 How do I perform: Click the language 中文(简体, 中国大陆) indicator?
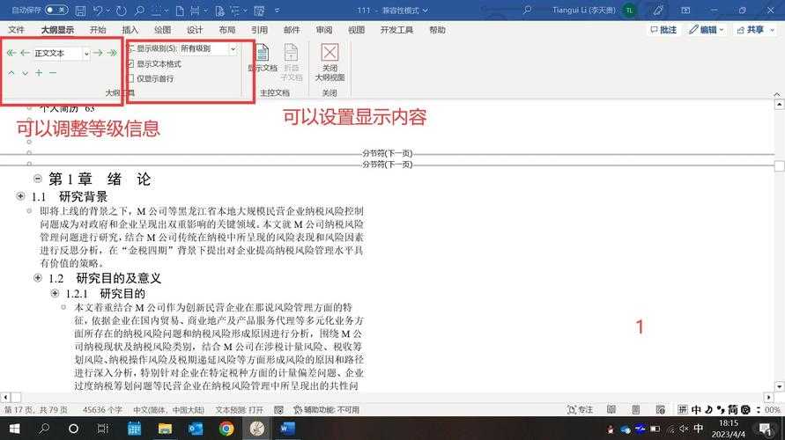pyautogui.click(x=168, y=410)
